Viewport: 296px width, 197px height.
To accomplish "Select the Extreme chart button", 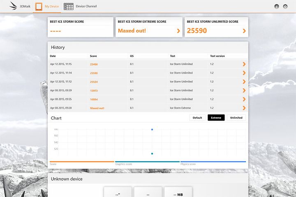I will click(x=216, y=118).
